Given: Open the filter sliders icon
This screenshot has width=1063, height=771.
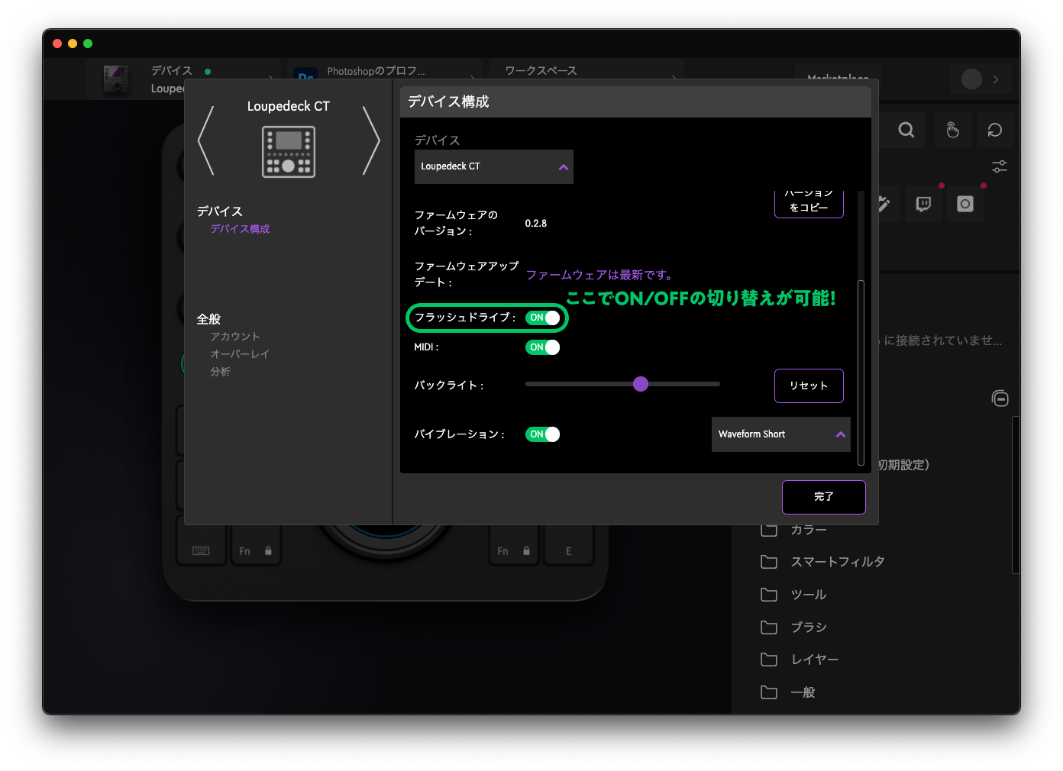Looking at the screenshot, I should point(999,166).
